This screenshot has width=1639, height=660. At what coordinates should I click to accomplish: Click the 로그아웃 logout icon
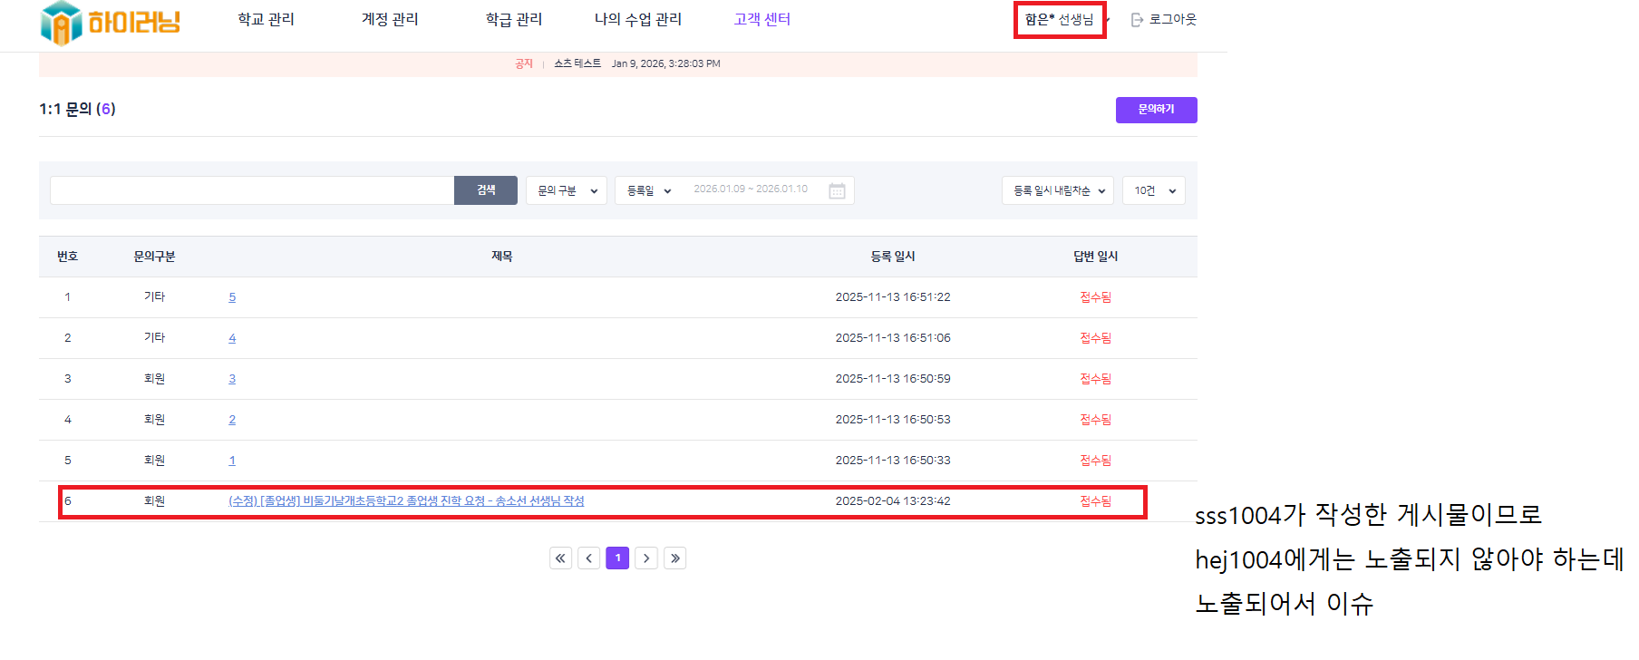coord(1137,20)
